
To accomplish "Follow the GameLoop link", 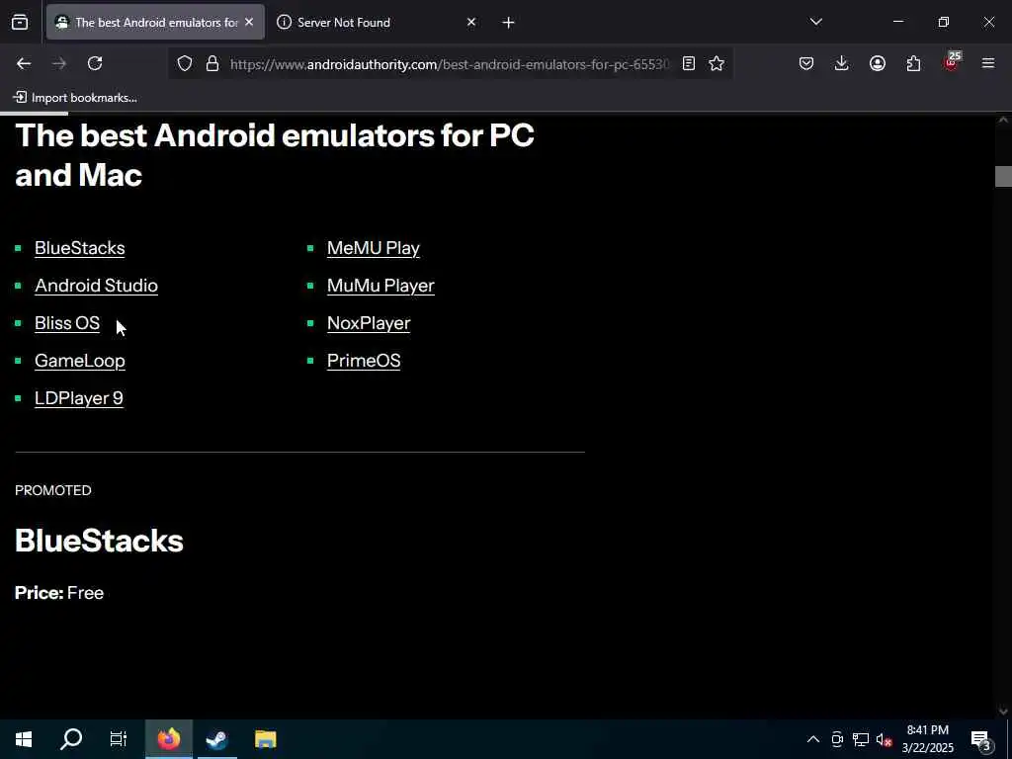I will pos(79,360).
